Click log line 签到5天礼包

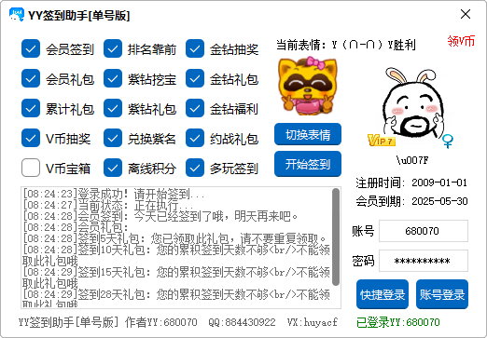pos(174,238)
